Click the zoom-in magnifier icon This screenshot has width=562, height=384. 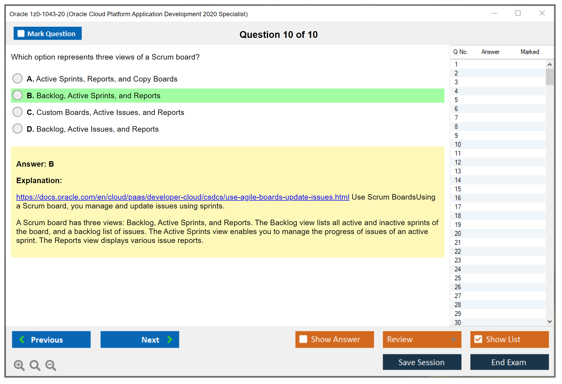coord(19,365)
